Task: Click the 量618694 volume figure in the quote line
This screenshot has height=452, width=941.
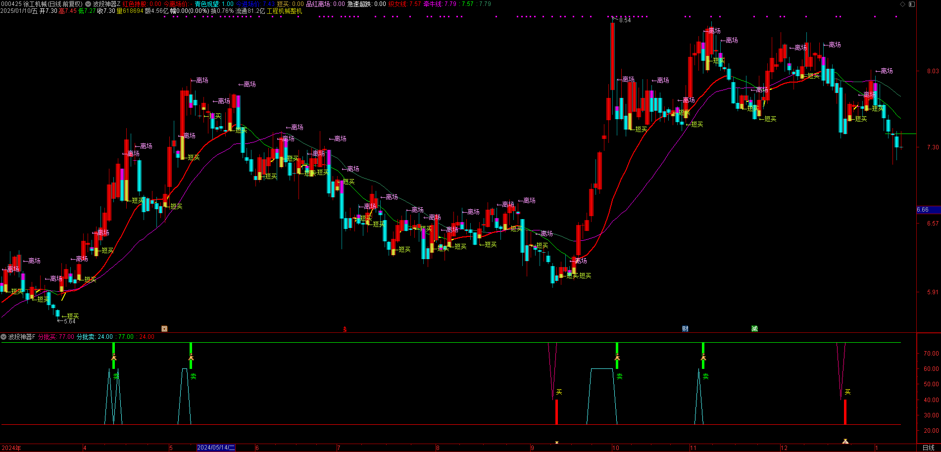Action: [130, 11]
